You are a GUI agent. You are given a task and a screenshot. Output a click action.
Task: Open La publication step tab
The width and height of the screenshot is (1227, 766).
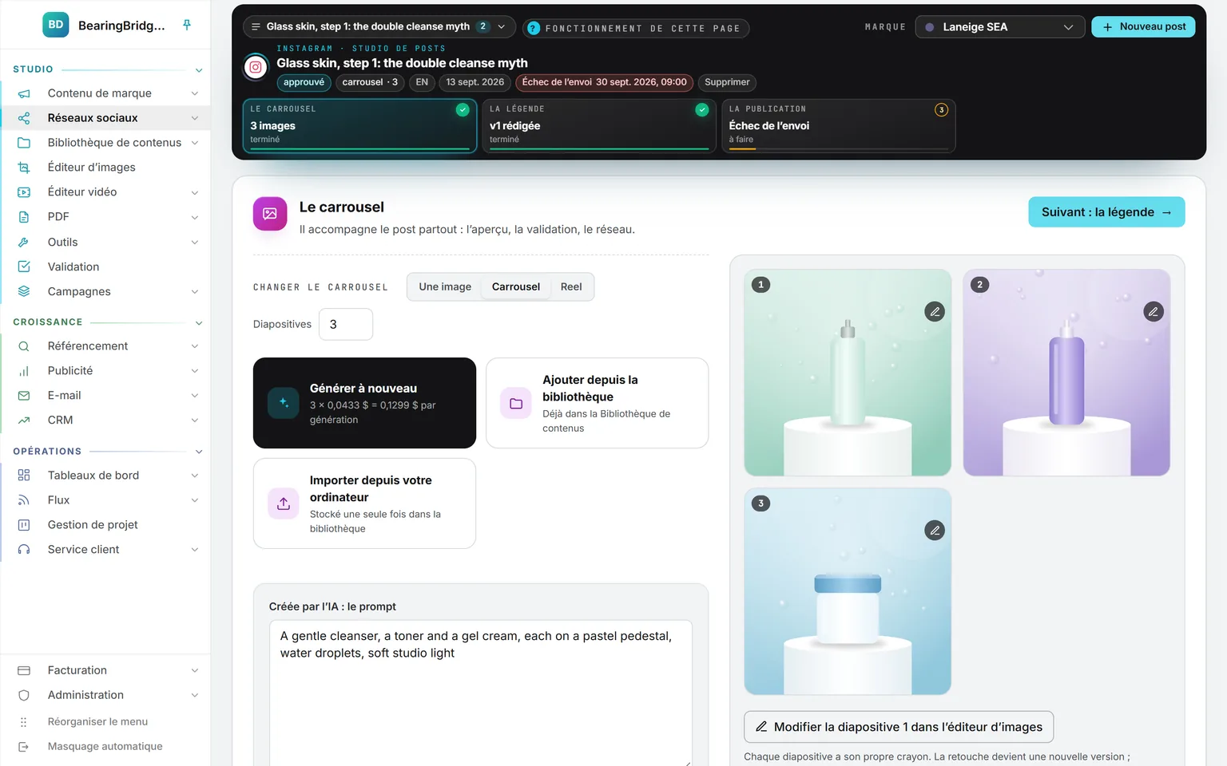(x=838, y=125)
